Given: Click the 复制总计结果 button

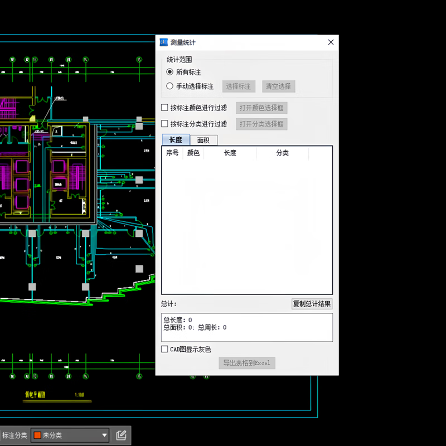Looking at the screenshot, I should [312, 304].
